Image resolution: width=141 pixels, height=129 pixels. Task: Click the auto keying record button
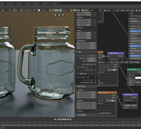pyautogui.click(x=55, y=119)
